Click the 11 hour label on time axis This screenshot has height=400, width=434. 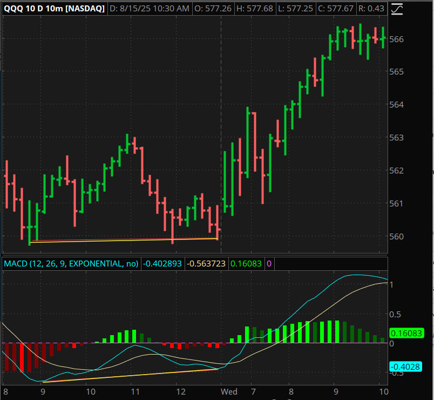coord(135,392)
